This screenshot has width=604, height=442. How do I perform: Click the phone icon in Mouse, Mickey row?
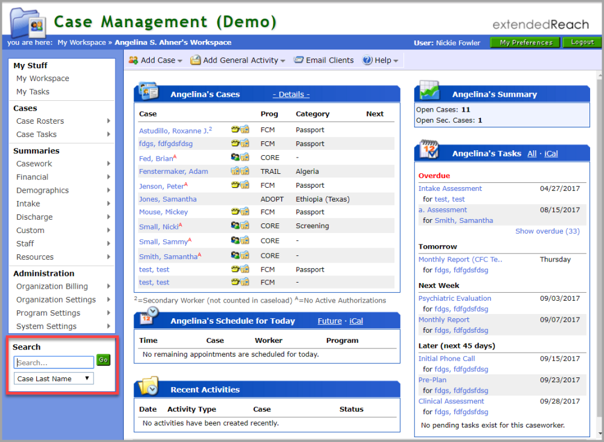pyautogui.click(x=235, y=211)
